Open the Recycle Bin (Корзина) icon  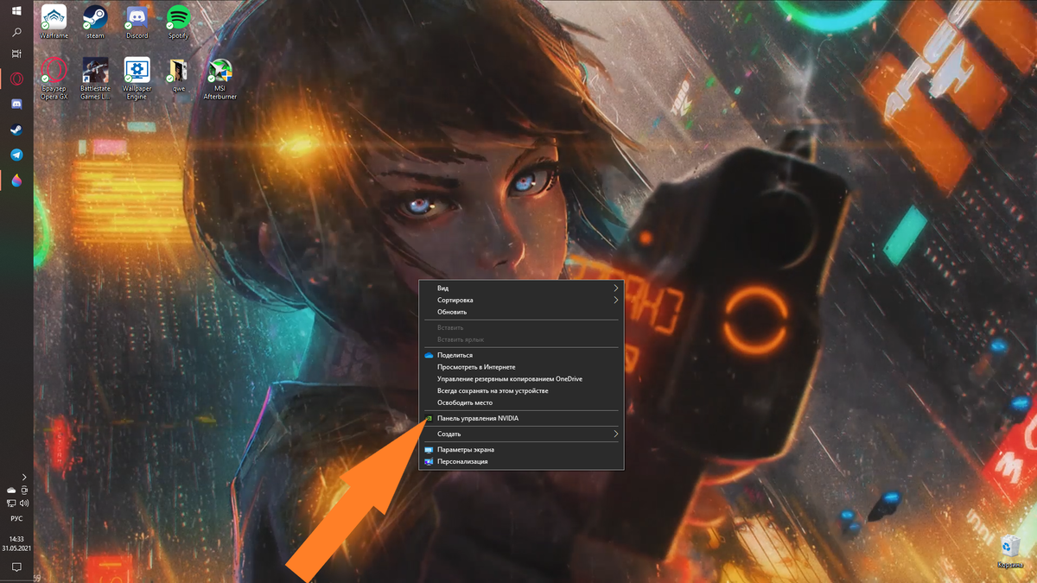coord(1009,552)
